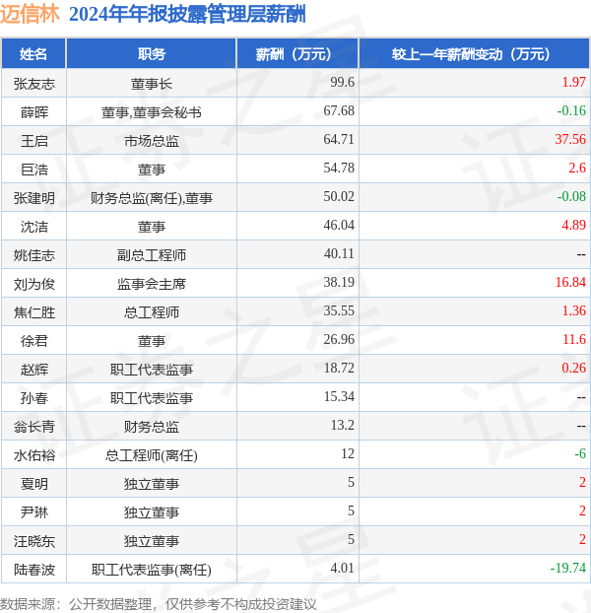591x613 pixels.
Task: Click the salary value 35.55
Action: 339,310
